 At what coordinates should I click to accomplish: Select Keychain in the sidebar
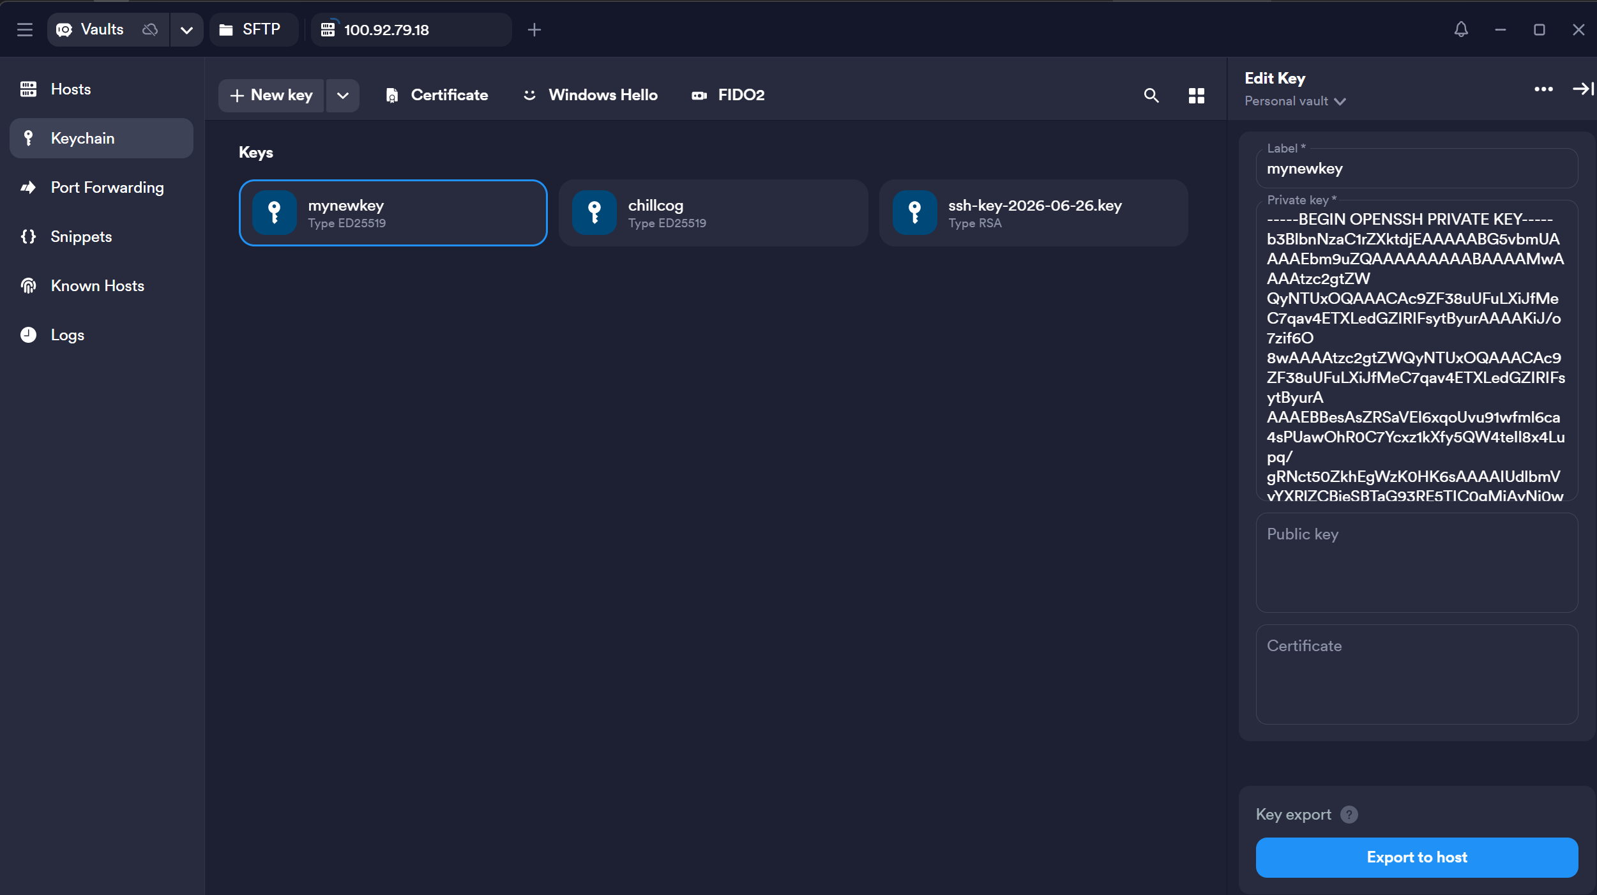(x=102, y=139)
